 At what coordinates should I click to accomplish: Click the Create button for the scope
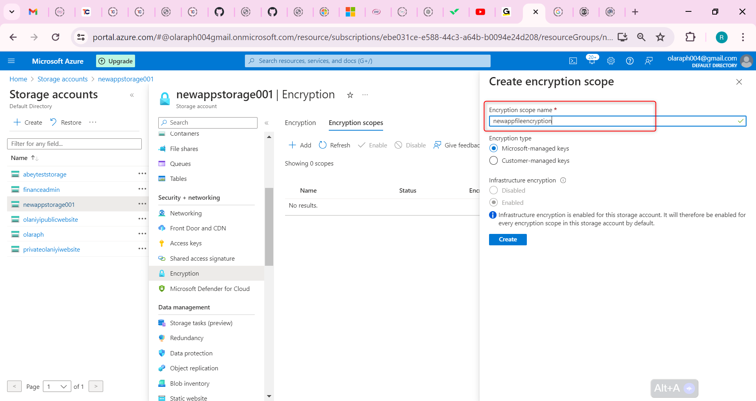pos(508,239)
